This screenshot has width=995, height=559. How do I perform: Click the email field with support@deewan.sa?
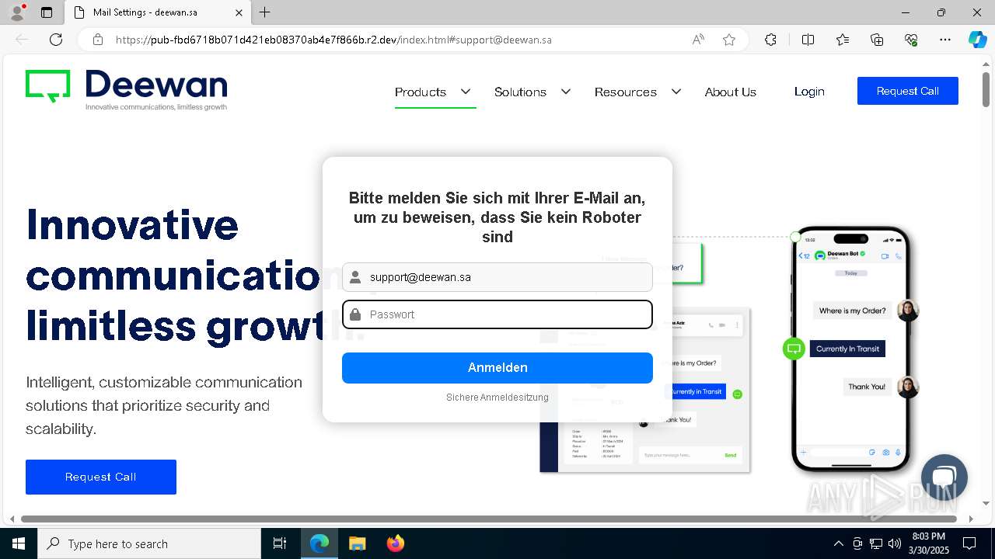tap(497, 277)
